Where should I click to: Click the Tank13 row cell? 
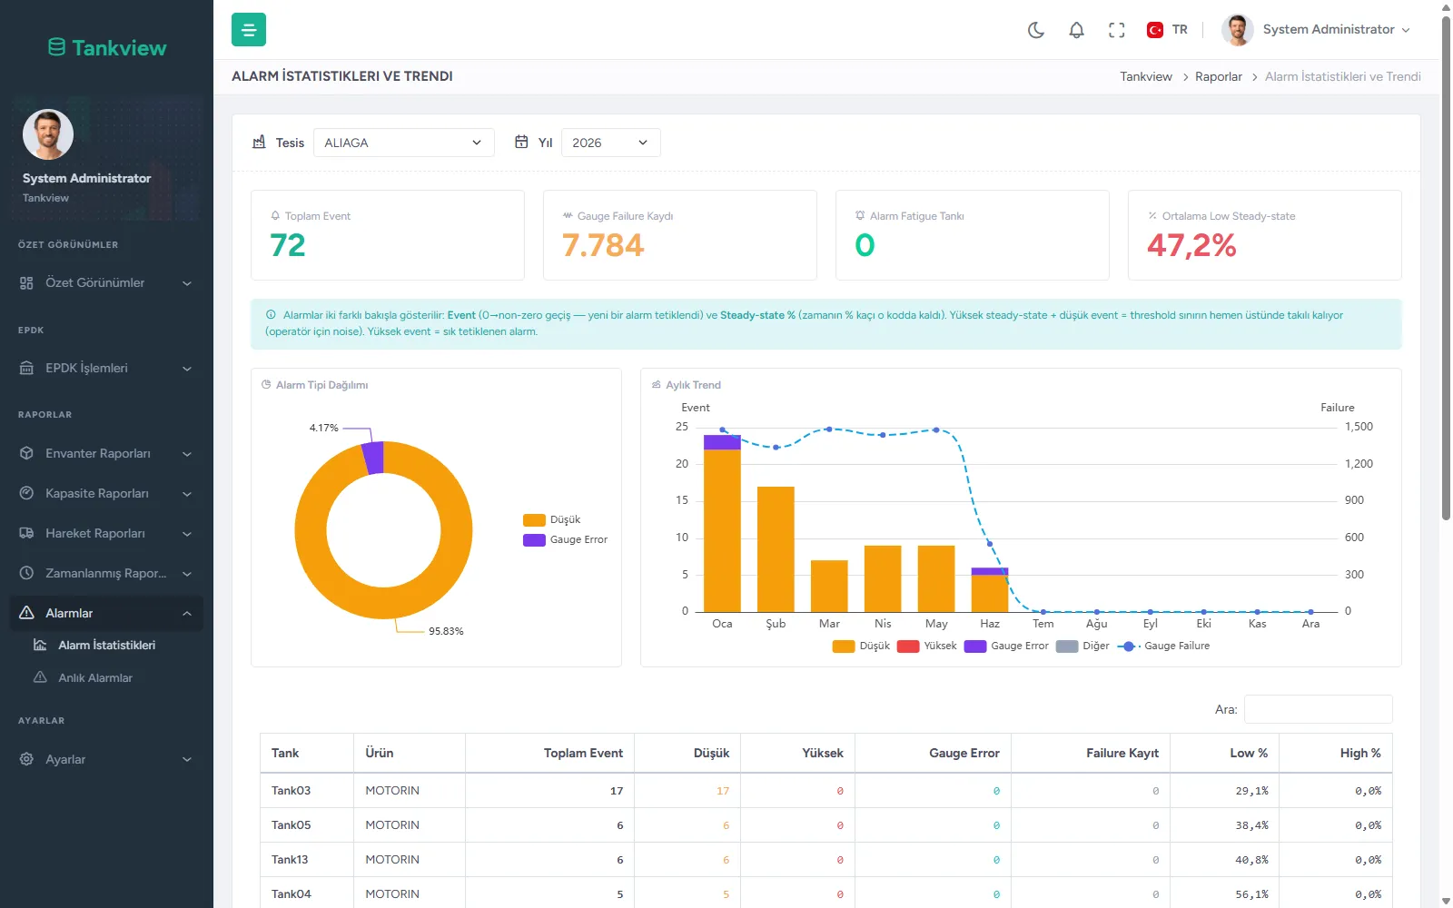(307, 860)
